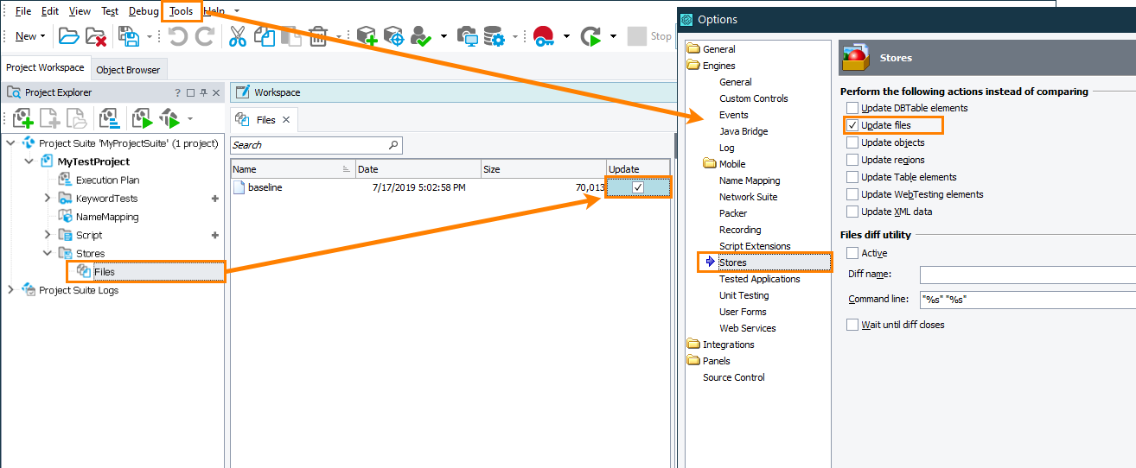This screenshot has height=468, width=1136.
Task: Click the Add new item icon in Project Explorer
Action: point(22,118)
